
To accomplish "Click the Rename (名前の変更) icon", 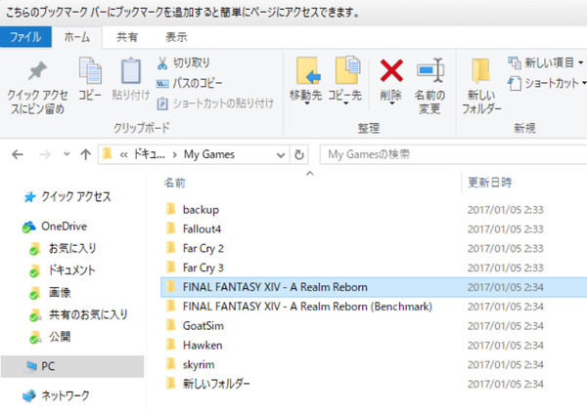I will (x=430, y=70).
